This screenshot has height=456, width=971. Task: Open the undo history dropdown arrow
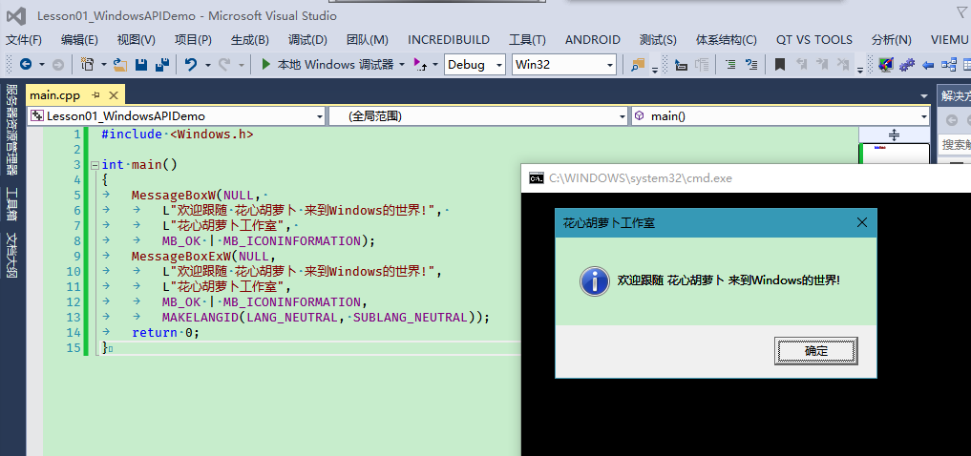coord(207,64)
